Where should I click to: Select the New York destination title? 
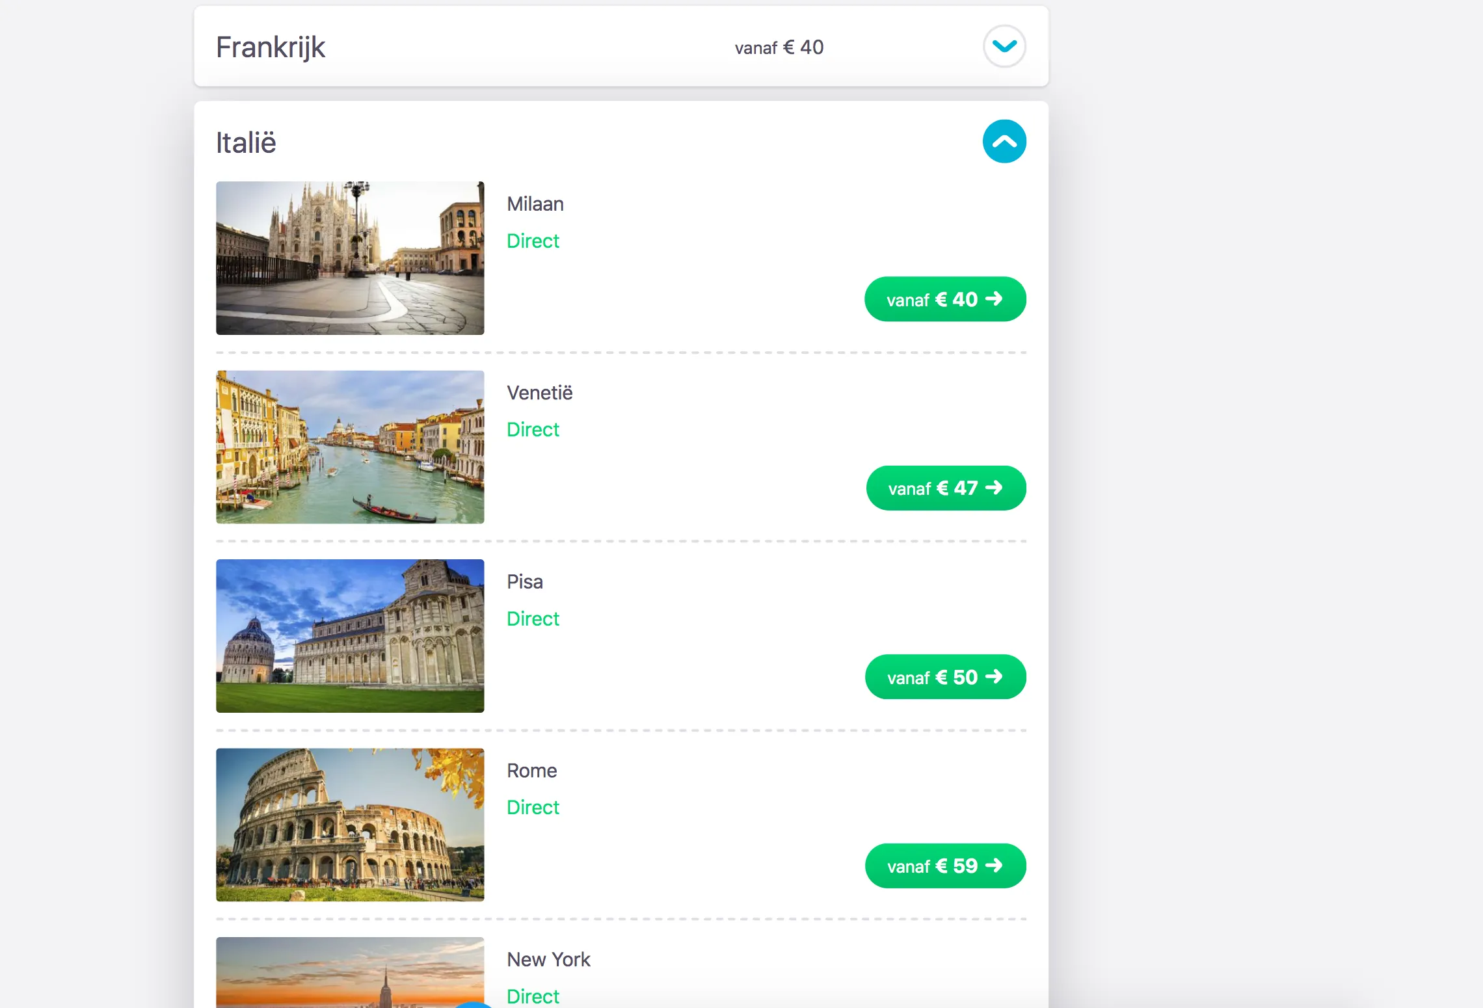point(548,959)
